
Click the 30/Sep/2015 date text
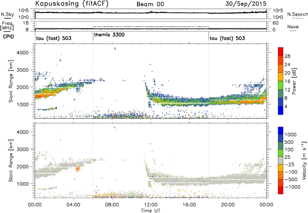pos(246,3)
